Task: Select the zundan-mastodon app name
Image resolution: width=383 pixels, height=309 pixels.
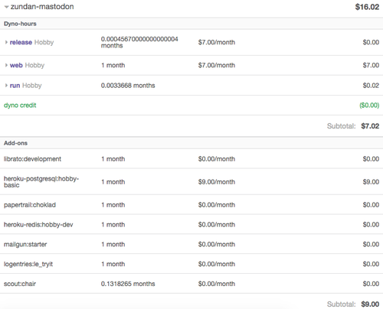Action: (x=42, y=7)
